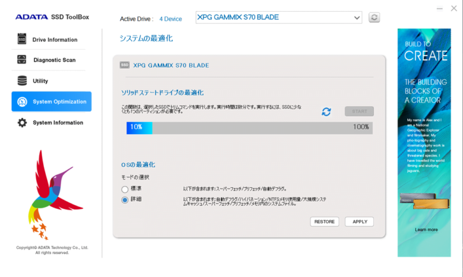Viewport: 463px width, 277px height.
Task: Click the OSの最適化 section heading
Action: 138,165
